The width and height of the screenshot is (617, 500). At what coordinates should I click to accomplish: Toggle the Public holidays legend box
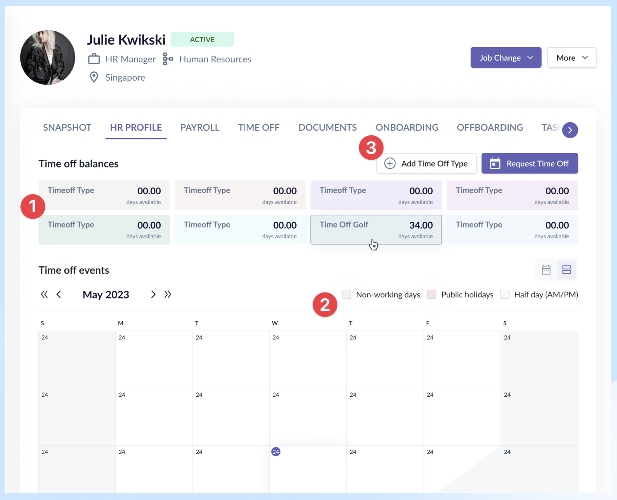431,294
